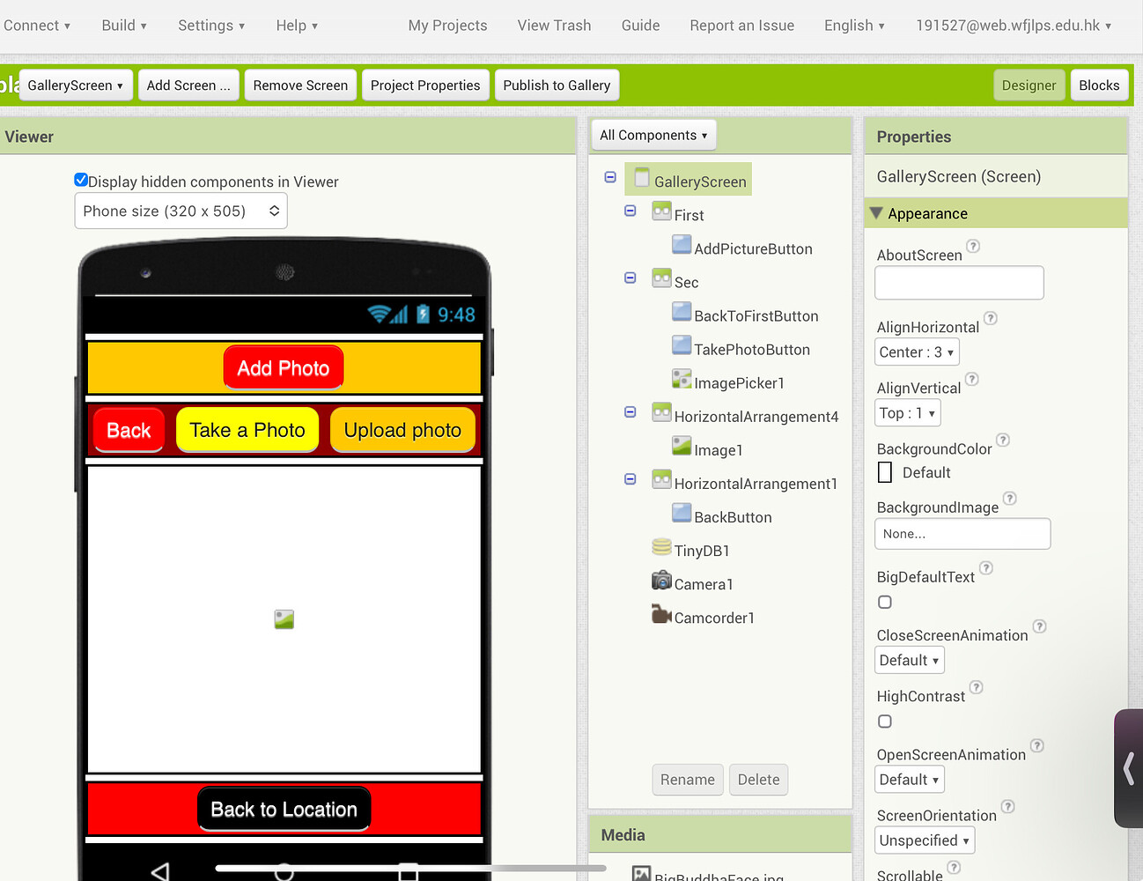1143x881 pixels.
Task: Click the GalleryScreen screen icon
Action: click(640, 178)
